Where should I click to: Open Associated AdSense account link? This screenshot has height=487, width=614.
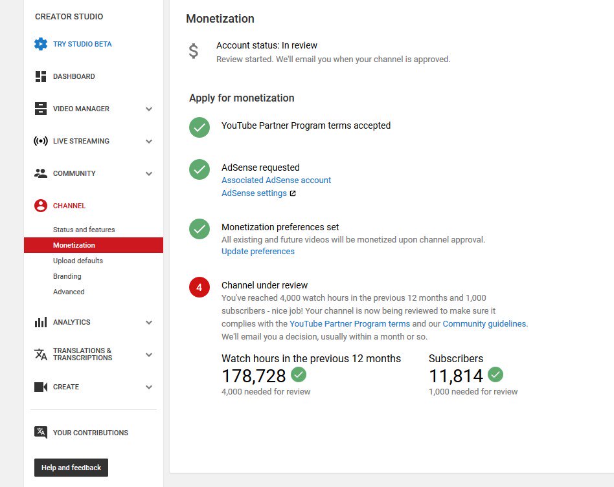(x=276, y=180)
